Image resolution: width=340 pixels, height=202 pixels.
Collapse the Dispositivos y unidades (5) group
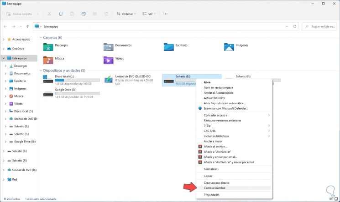pyautogui.click(x=41, y=71)
